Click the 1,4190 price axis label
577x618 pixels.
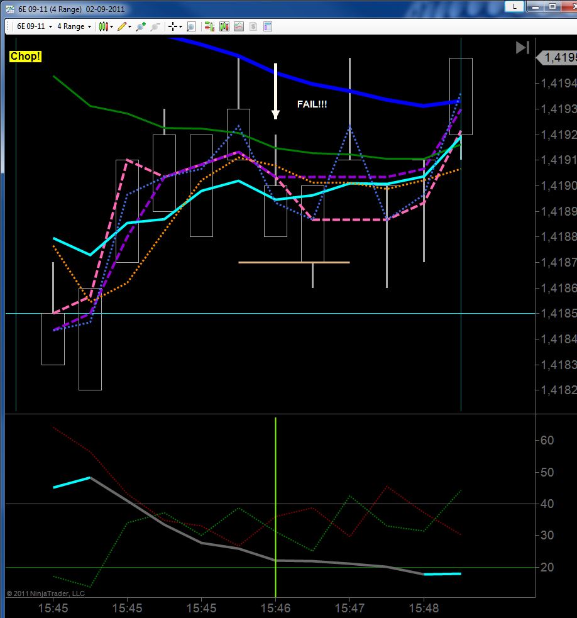tap(559, 185)
